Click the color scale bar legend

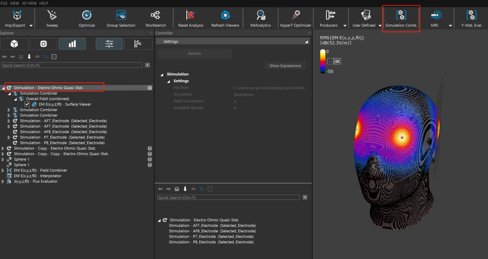tap(323, 61)
